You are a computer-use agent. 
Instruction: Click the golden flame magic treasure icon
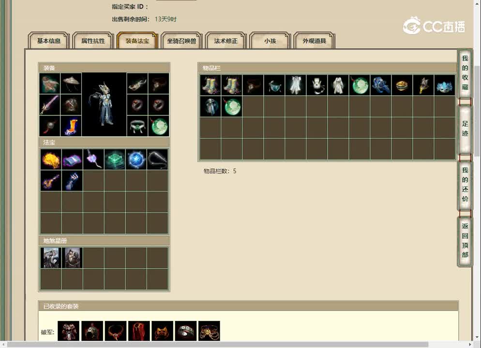[x=51, y=159]
